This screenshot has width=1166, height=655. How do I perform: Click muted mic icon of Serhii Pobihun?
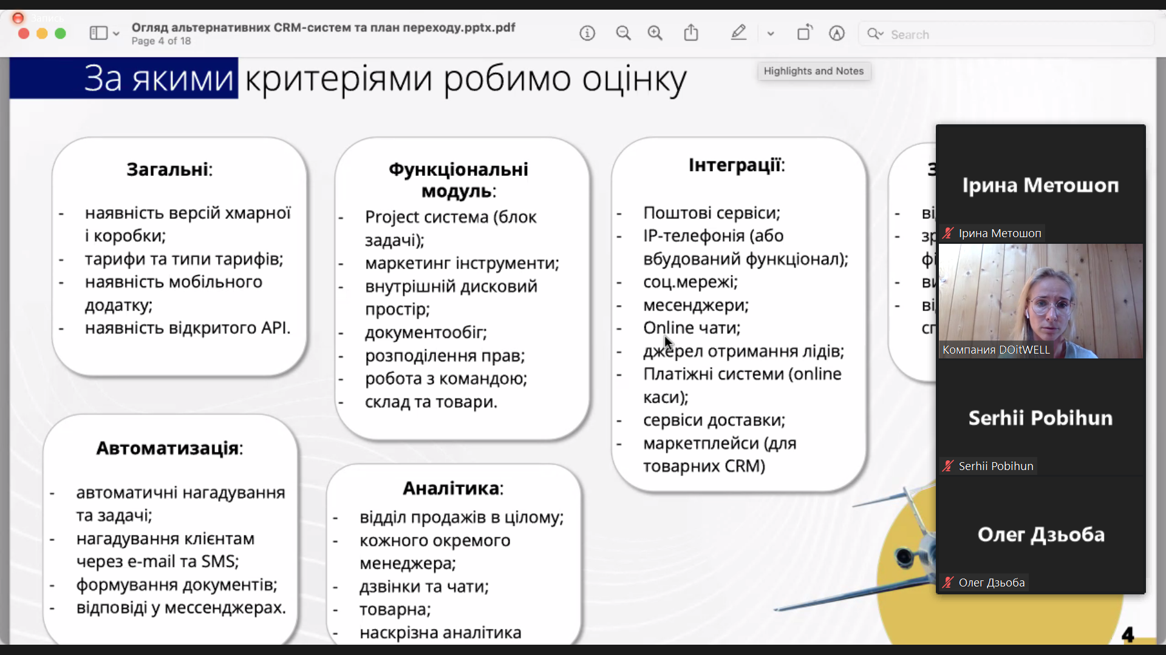[x=948, y=466]
